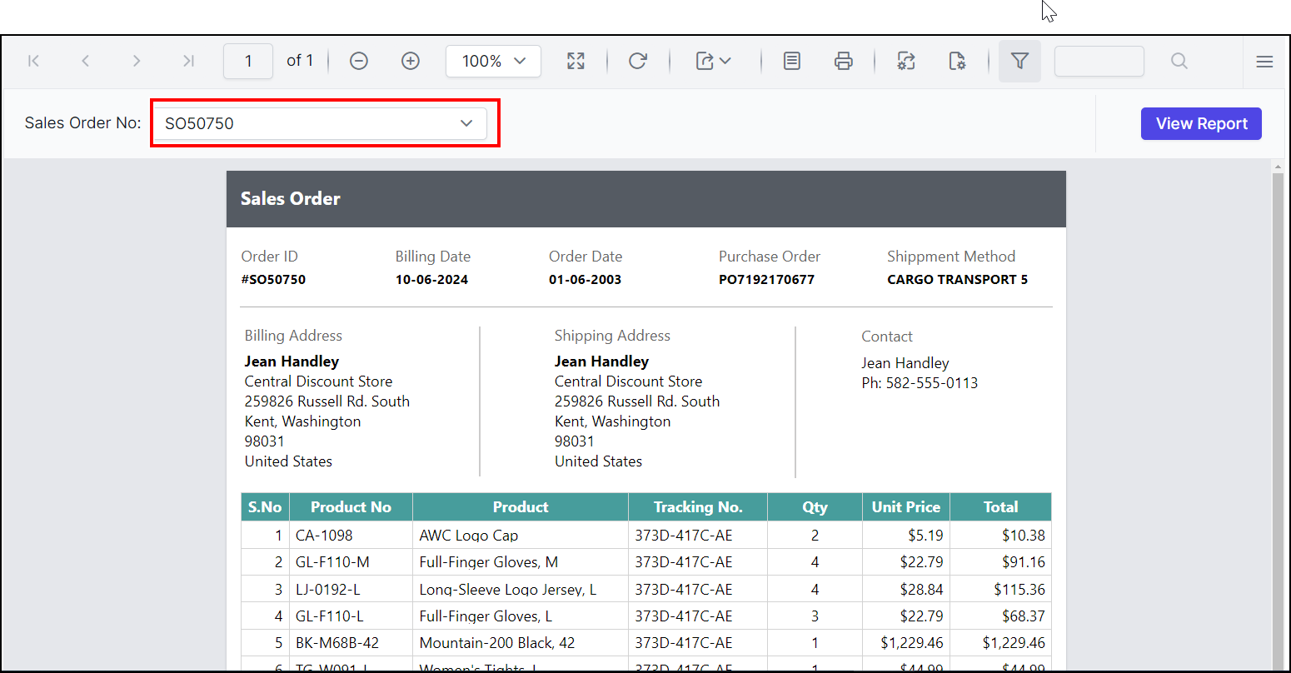The image size is (1291, 673).
Task: Expand the export format options chevron
Action: click(726, 60)
